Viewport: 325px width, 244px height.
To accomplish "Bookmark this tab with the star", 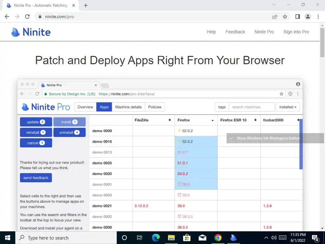I will (x=285, y=17).
